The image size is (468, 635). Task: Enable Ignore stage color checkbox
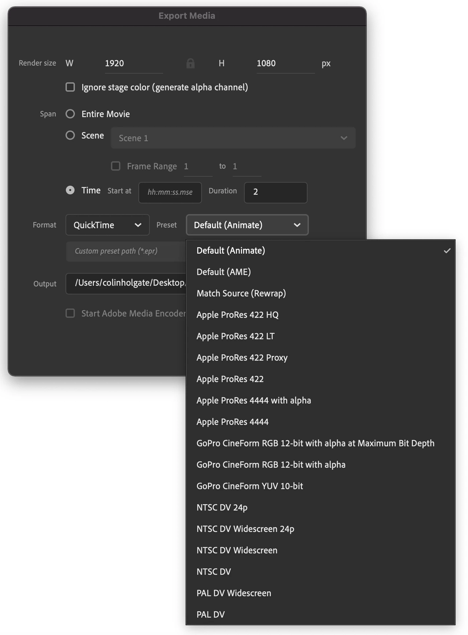pyautogui.click(x=70, y=87)
